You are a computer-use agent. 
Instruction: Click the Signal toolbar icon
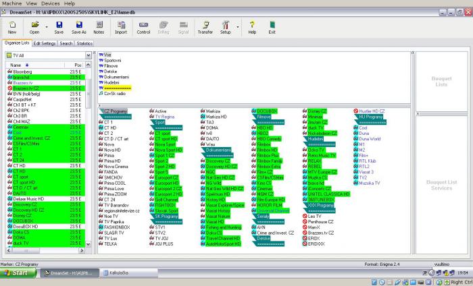pyautogui.click(x=183, y=28)
